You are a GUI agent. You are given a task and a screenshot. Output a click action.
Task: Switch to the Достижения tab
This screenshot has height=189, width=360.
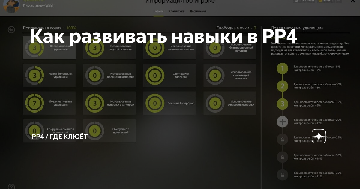click(198, 11)
